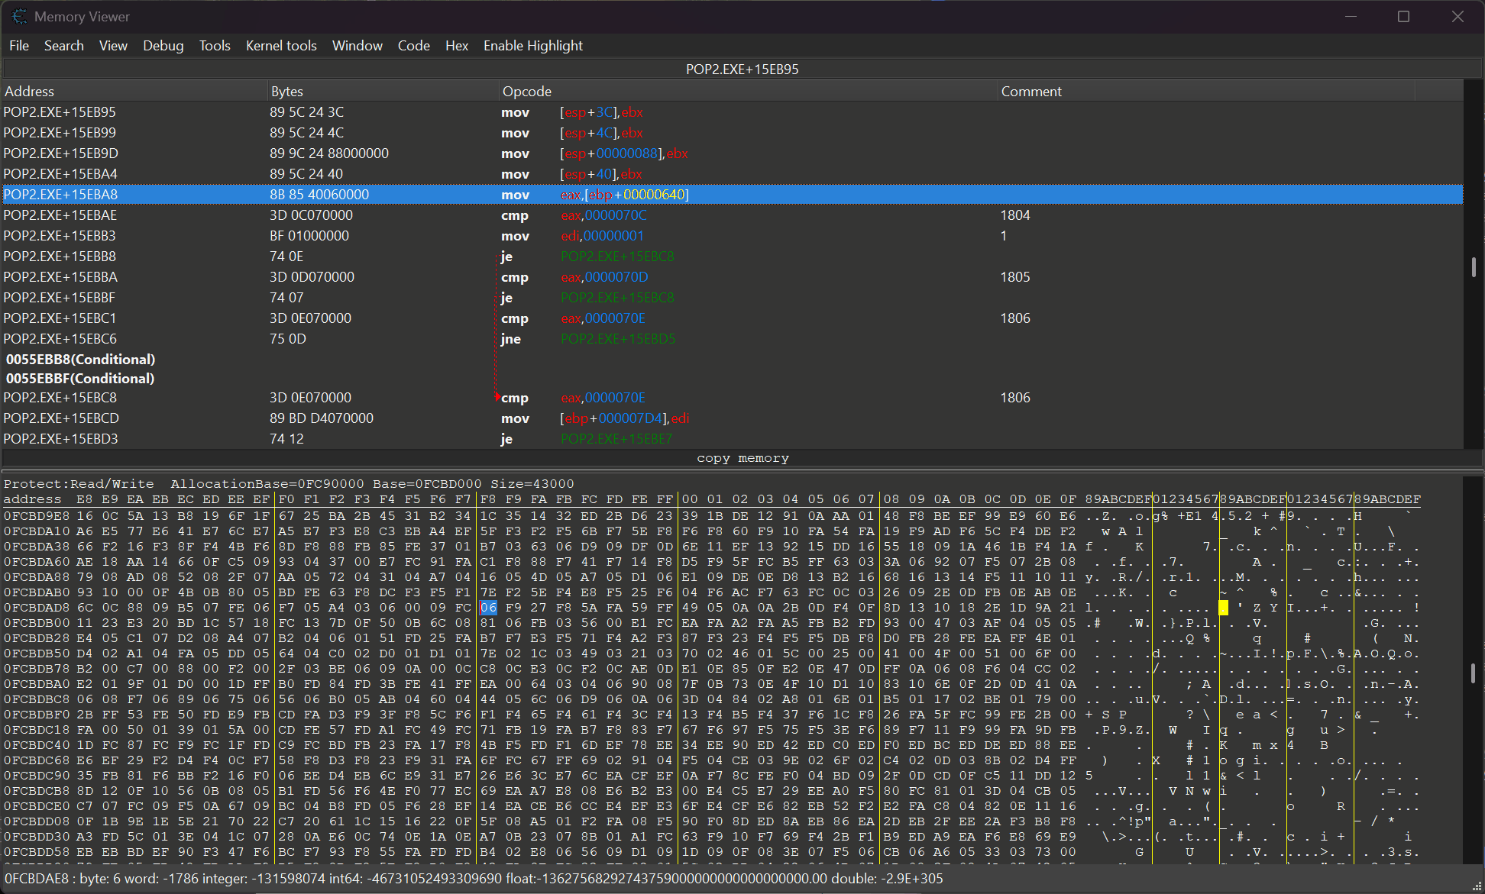
Task: Click the Opcode column header
Action: coord(748,91)
